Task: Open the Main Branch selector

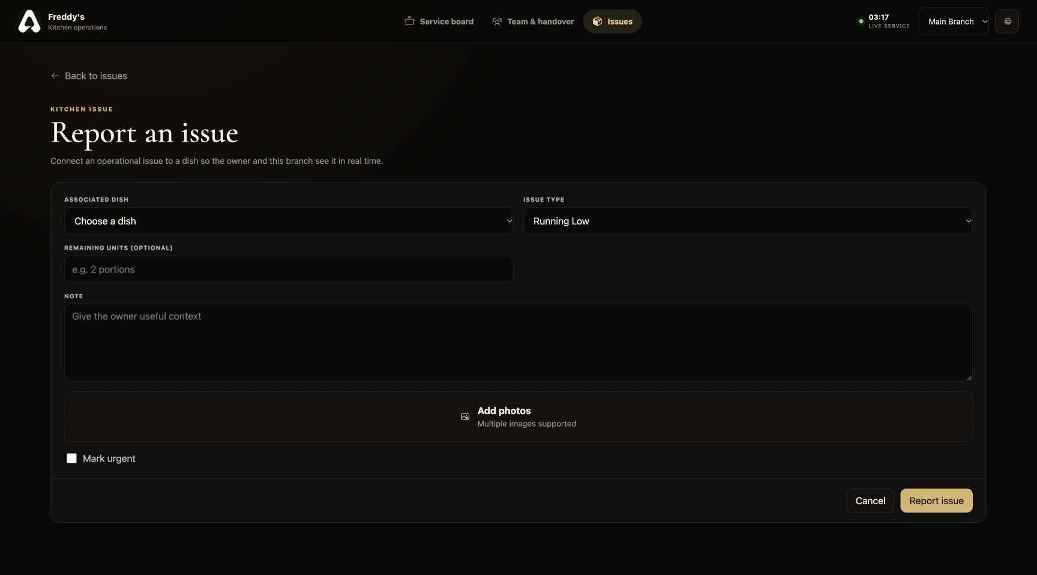Action: tap(954, 22)
